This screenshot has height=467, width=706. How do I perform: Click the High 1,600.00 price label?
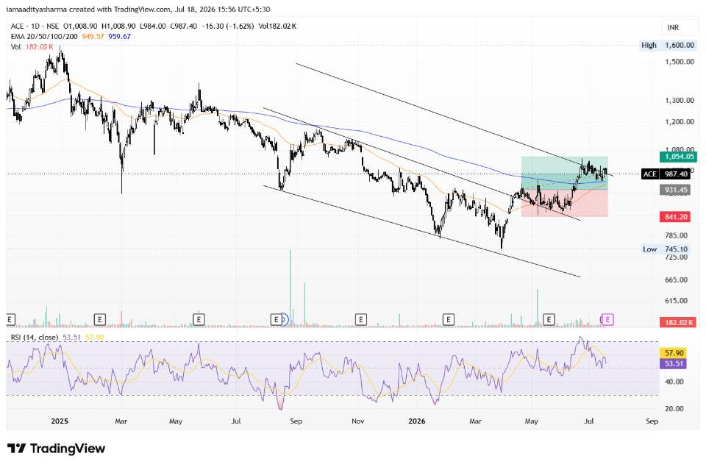tap(668, 45)
